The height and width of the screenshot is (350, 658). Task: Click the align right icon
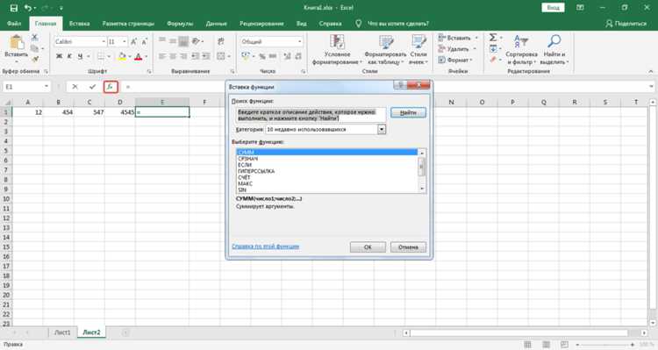[183, 56]
